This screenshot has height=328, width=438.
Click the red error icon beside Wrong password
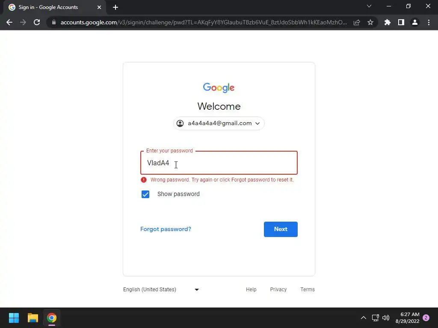coord(144,180)
